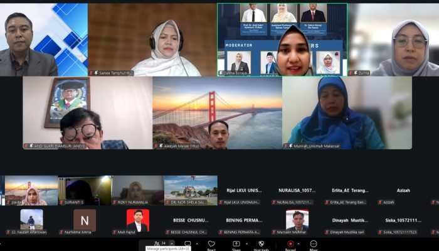Click muted mic icon beside 22. Fauzan Alfariswan
Screen dimensions: 439x251
8,232
